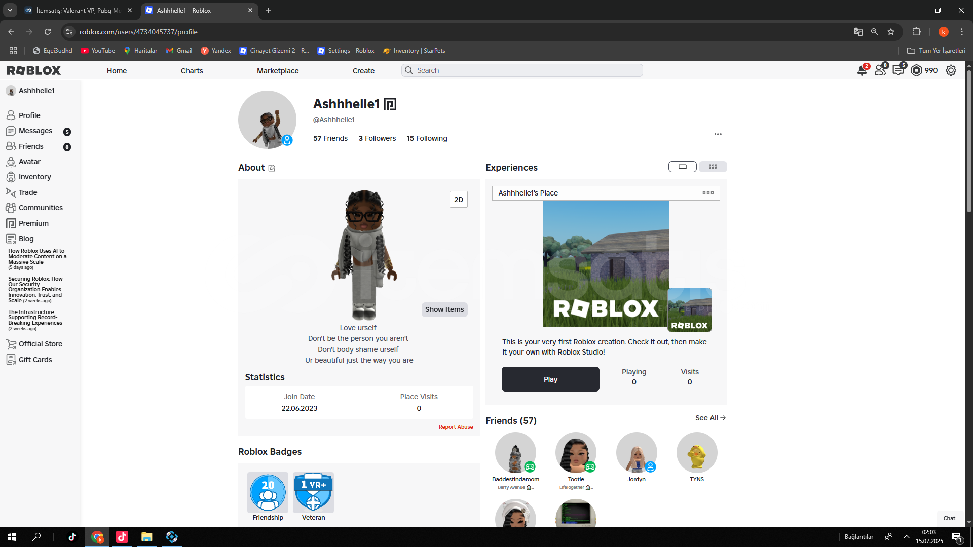Click the Veteran badge icon
Image resolution: width=973 pixels, height=547 pixels.
pos(313,492)
